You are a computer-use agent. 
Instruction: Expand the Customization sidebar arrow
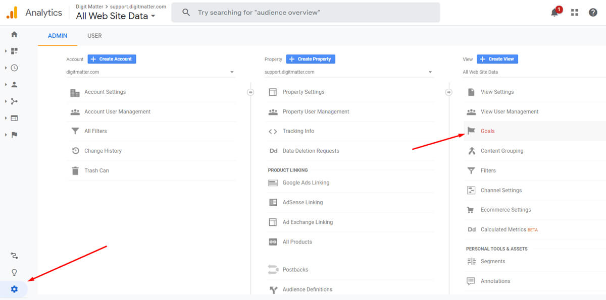click(6, 51)
